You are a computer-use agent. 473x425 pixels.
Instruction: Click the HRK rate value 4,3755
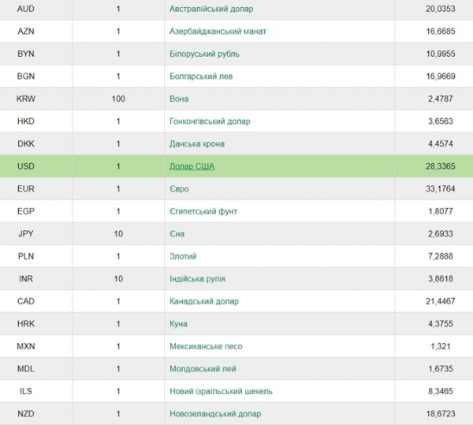coord(441,324)
